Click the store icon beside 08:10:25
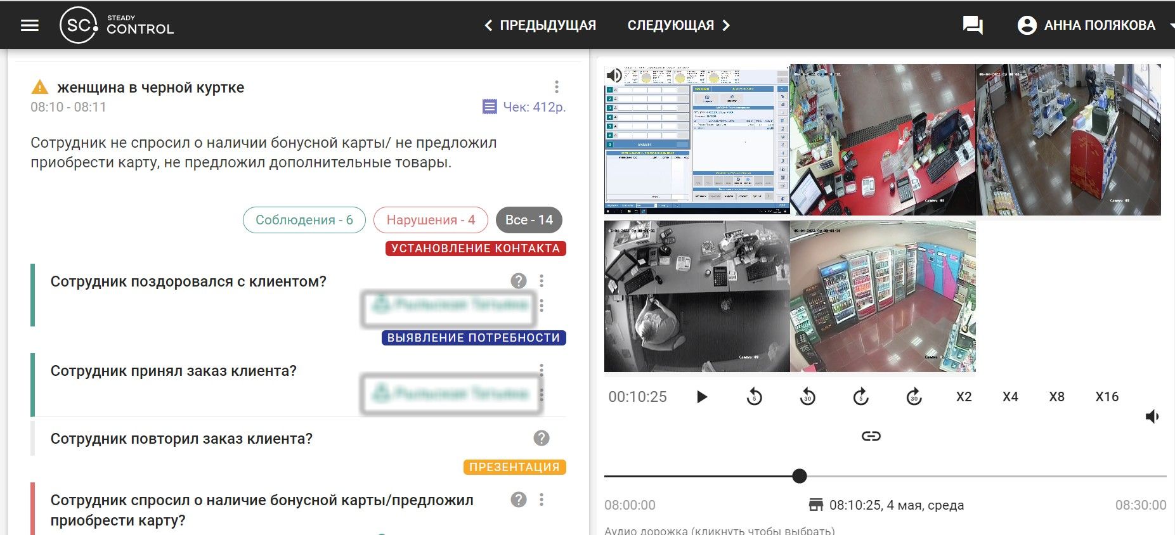This screenshot has width=1175, height=535. tap(816, 505)
